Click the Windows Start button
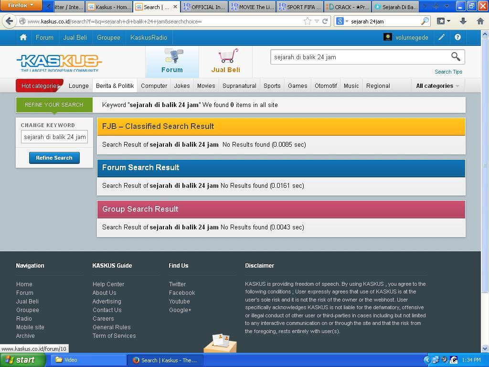The image size is (489, 367). [x=22, y=360]
